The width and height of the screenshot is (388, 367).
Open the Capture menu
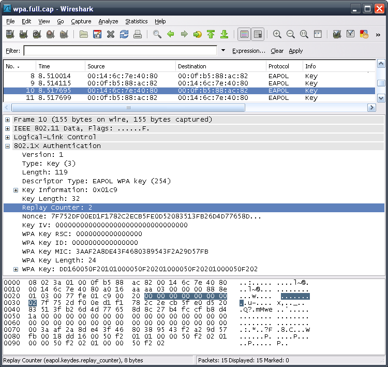[81, 21]
